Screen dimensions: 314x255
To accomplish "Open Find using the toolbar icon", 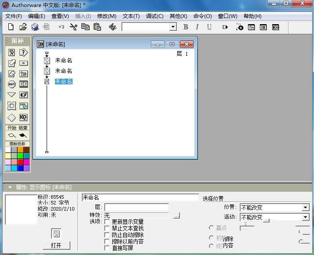I will (113, 27).
